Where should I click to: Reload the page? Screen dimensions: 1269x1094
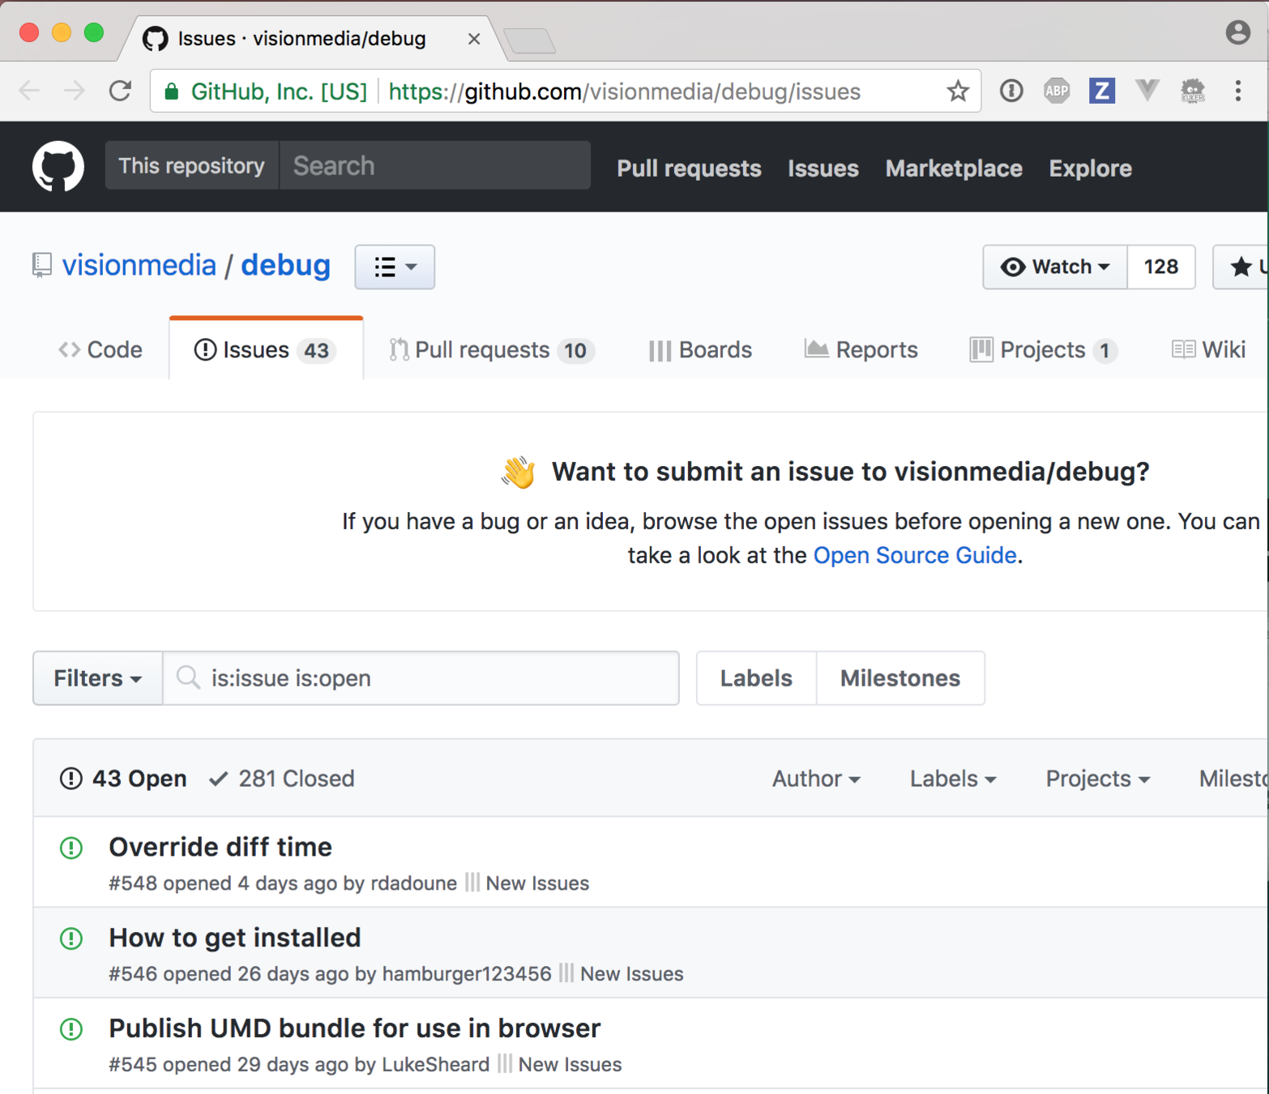point(121,91)
